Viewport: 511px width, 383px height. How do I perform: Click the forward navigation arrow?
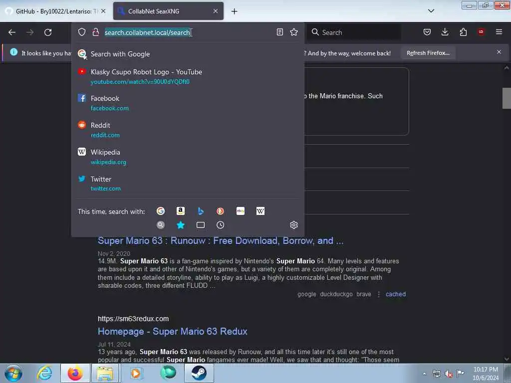tap(29, 32)
